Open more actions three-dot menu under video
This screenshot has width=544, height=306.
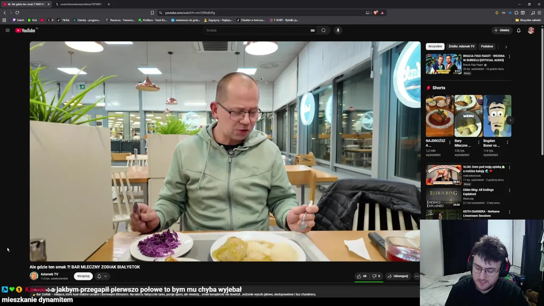click(416, 276)
